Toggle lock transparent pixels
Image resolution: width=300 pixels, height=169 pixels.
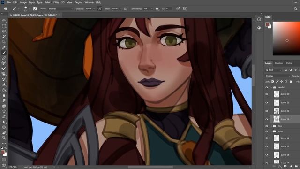click(x=273, y=82)
